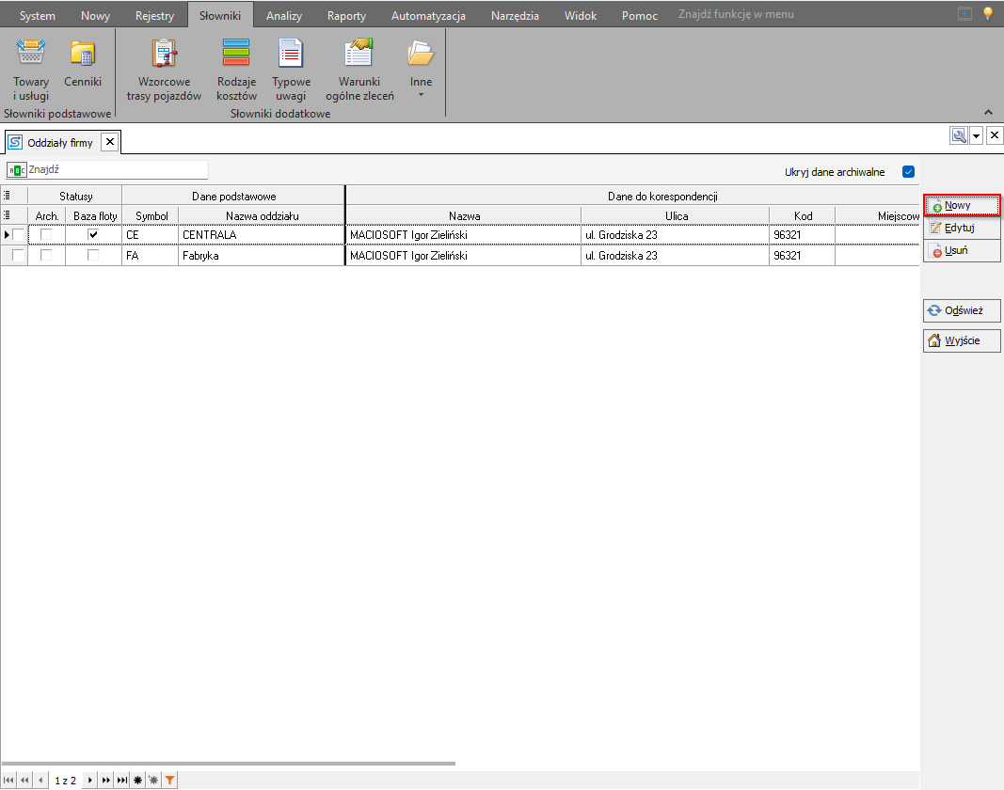Uncheck Baza floty for CENTRALA row

[93, 235]
